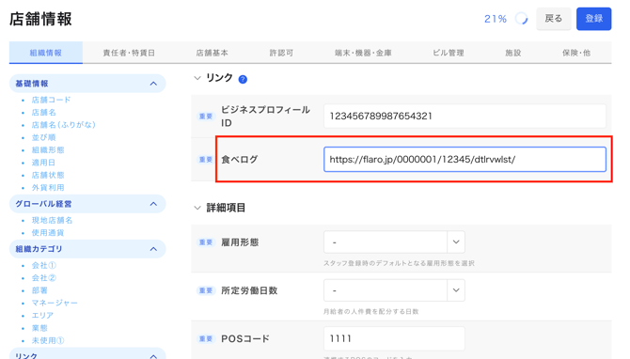This screenshot has width=630, height=359.
Task: Click the blue 登録 button
Action: tap(594, 19)
